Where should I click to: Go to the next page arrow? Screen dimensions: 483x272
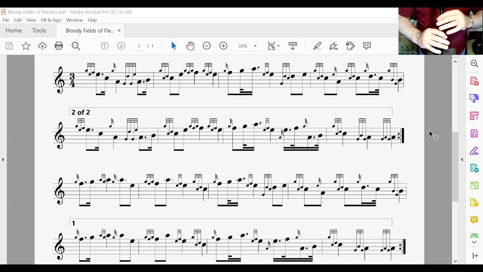(x=121, y=46)
